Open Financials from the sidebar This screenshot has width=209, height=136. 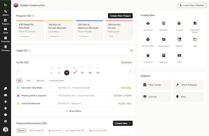click(x=5, y=40)
